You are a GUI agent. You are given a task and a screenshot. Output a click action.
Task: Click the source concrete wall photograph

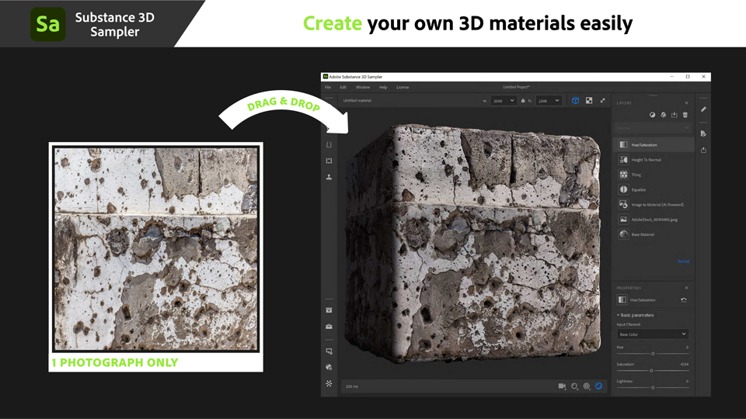click(156, 249)
